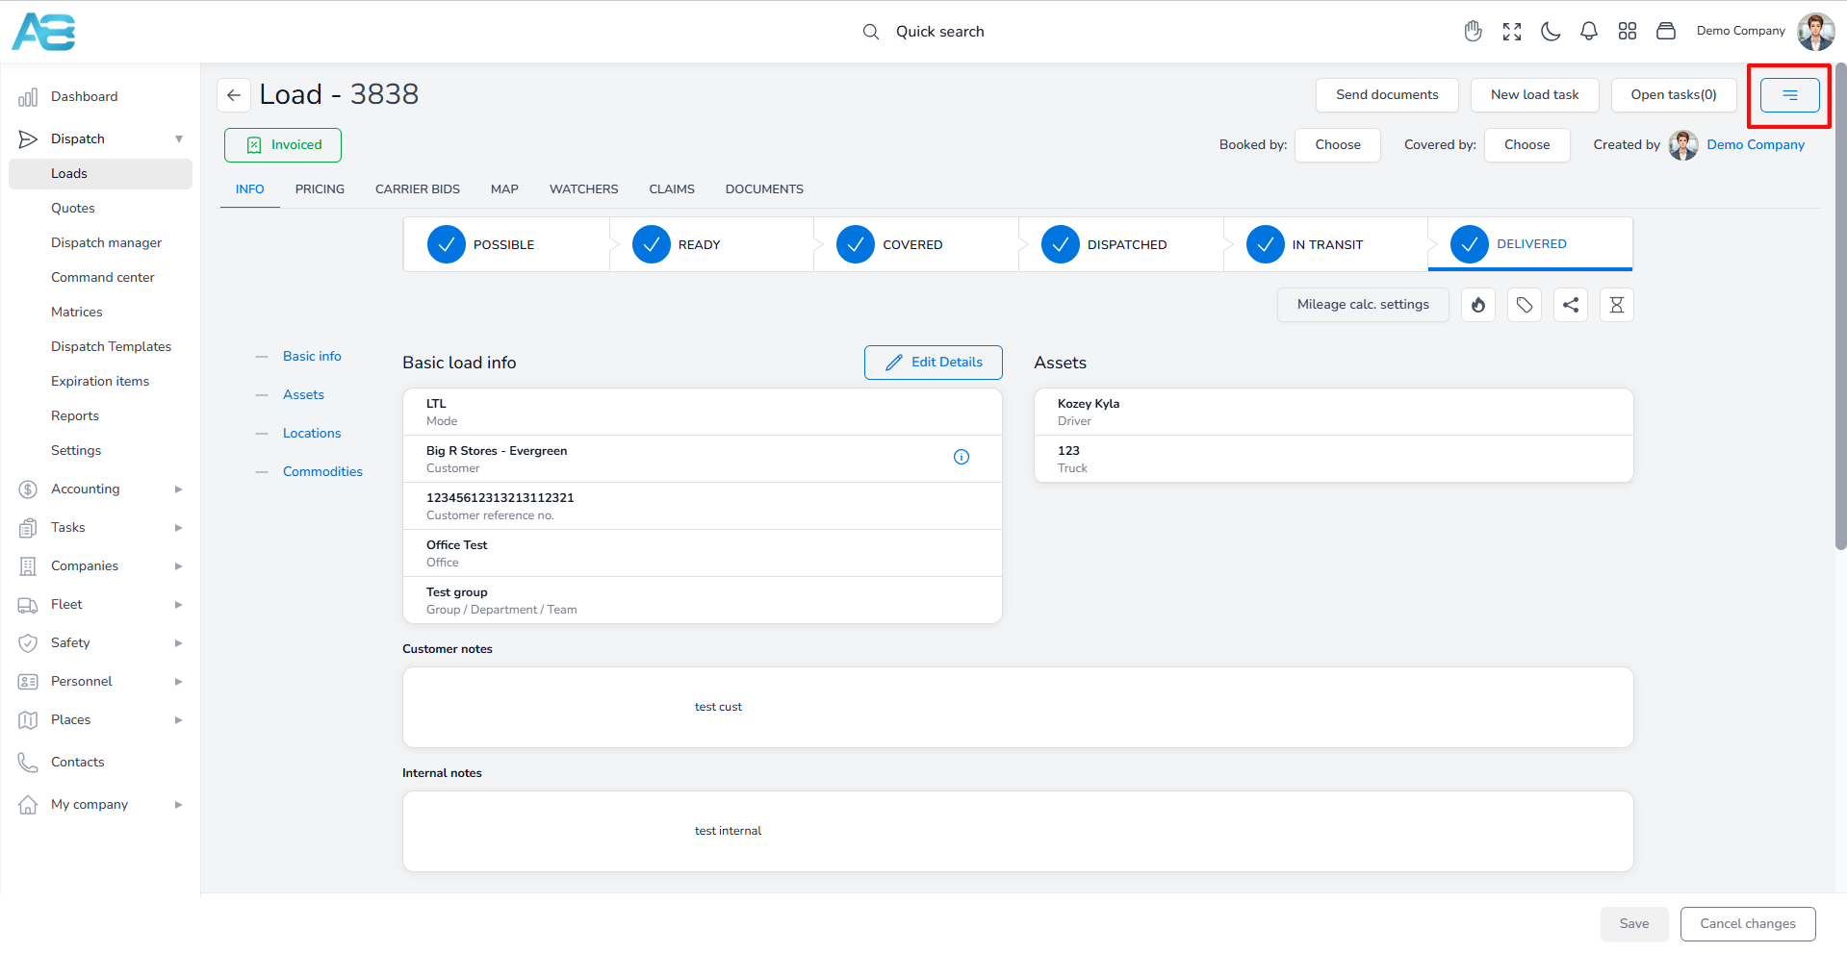Click the share icon button
Image resolution: width=1847 pixels, height=953 pixels.
click(x=1570, y=305)
